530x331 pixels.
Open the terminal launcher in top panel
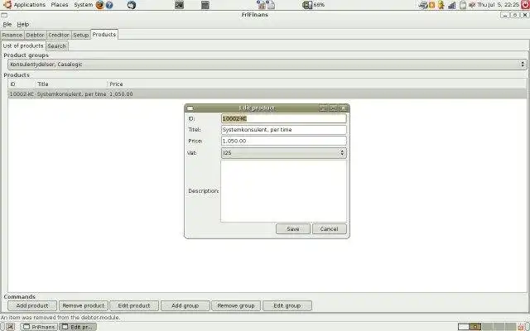180,5
